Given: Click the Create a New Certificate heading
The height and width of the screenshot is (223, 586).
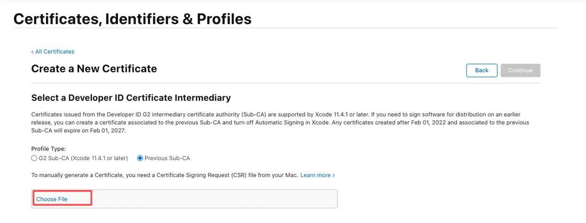Looking at the screenshot, I should 94,68.
